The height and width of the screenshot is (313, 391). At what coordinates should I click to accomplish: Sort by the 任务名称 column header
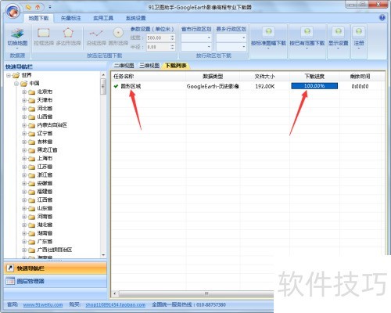click(x=149, y=77)
